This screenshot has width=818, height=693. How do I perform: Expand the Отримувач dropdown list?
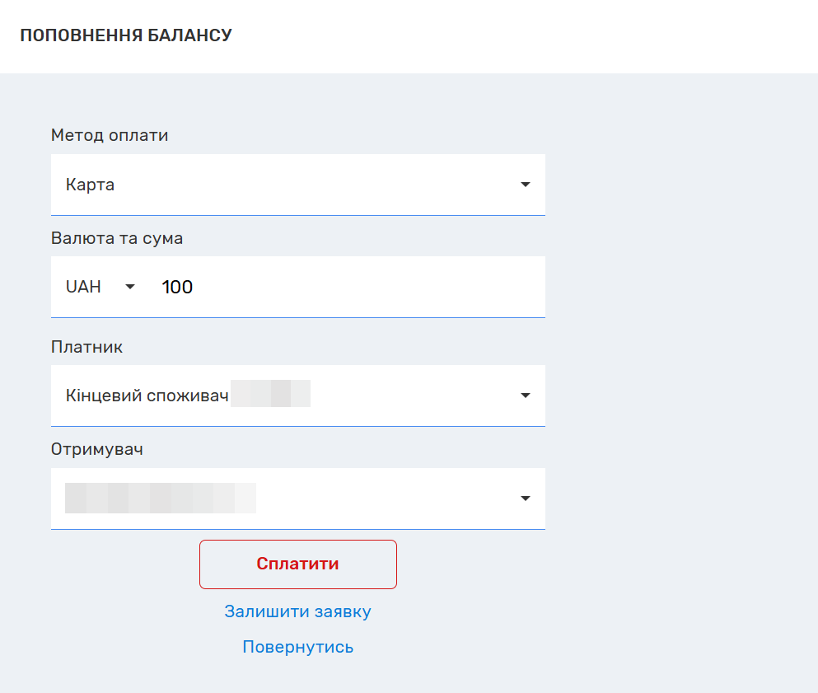[297, 499]
